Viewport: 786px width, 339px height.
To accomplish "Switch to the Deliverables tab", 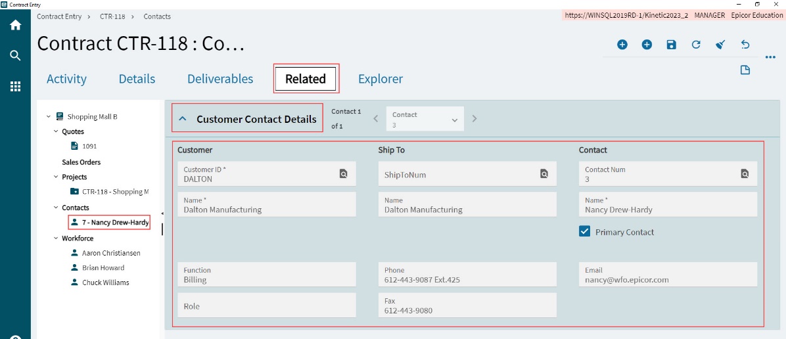I will point(220,79).
